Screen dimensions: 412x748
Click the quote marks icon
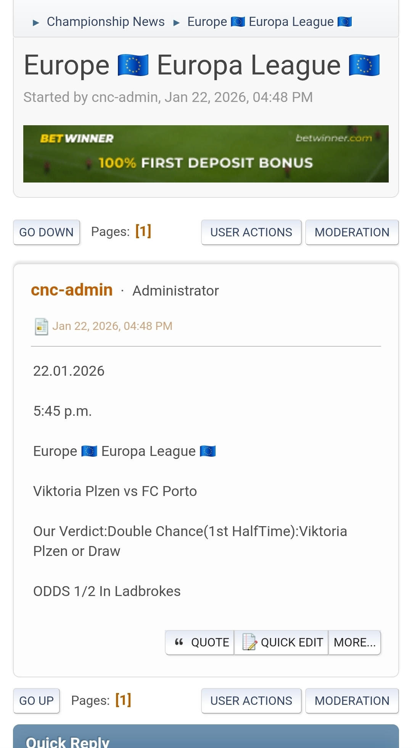pos(179,642)
